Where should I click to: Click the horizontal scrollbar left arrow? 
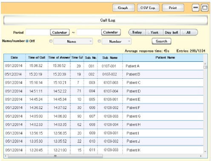6,156
